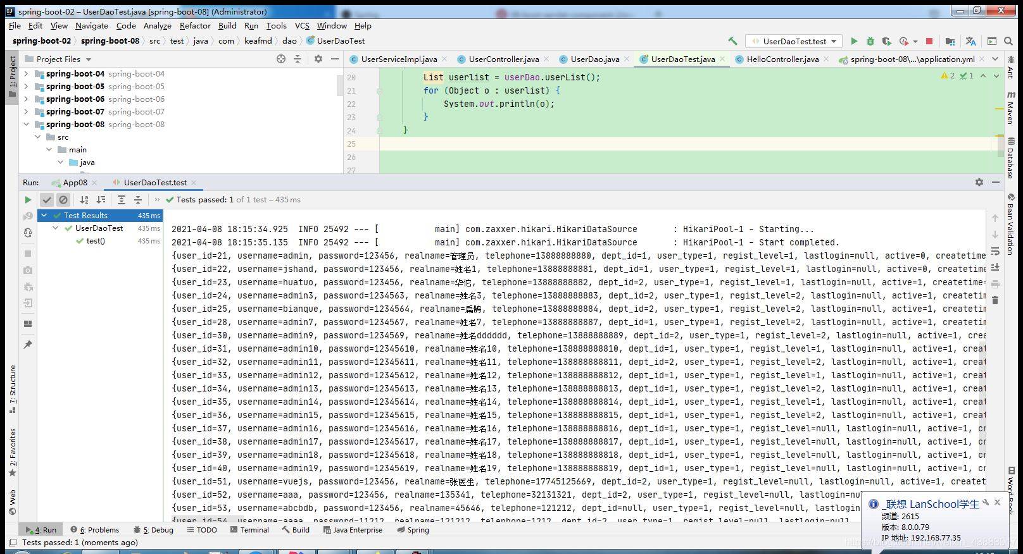Expand the spring-boot-06 folder
This screenshot has height=554, width=1023.
point(26,99)
